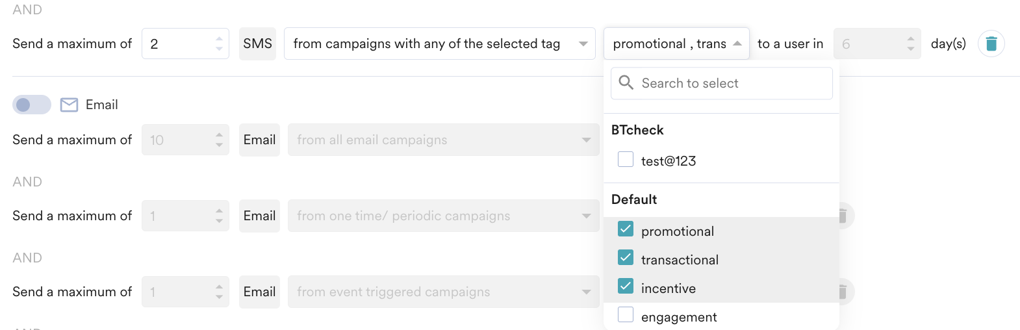1020x330 pixels.
Task: Click the search magnifier icon in tag dropdown
Action: tap(626, 82)
